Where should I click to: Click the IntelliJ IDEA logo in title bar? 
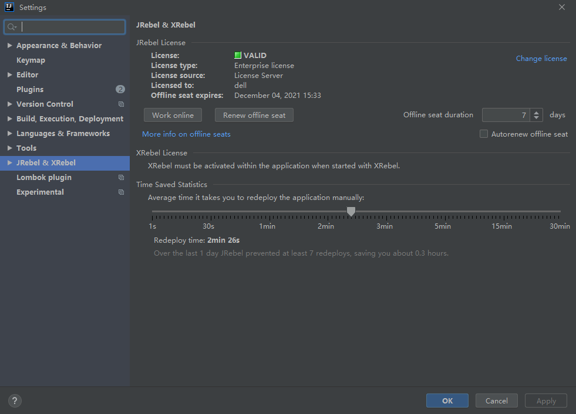[x=9, y=7]
